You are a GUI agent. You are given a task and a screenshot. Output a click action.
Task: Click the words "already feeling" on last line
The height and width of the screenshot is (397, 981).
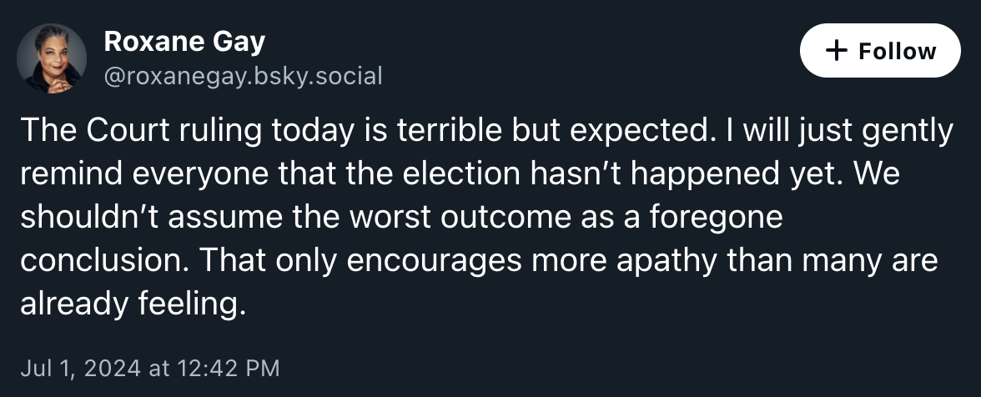click(132, 304)
